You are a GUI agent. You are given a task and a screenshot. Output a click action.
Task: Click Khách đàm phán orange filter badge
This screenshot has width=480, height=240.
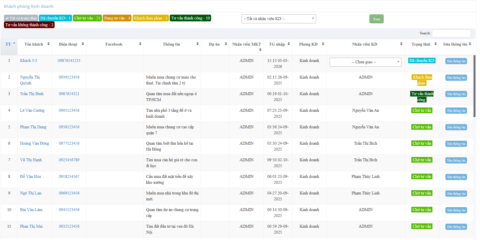[151, 18]
